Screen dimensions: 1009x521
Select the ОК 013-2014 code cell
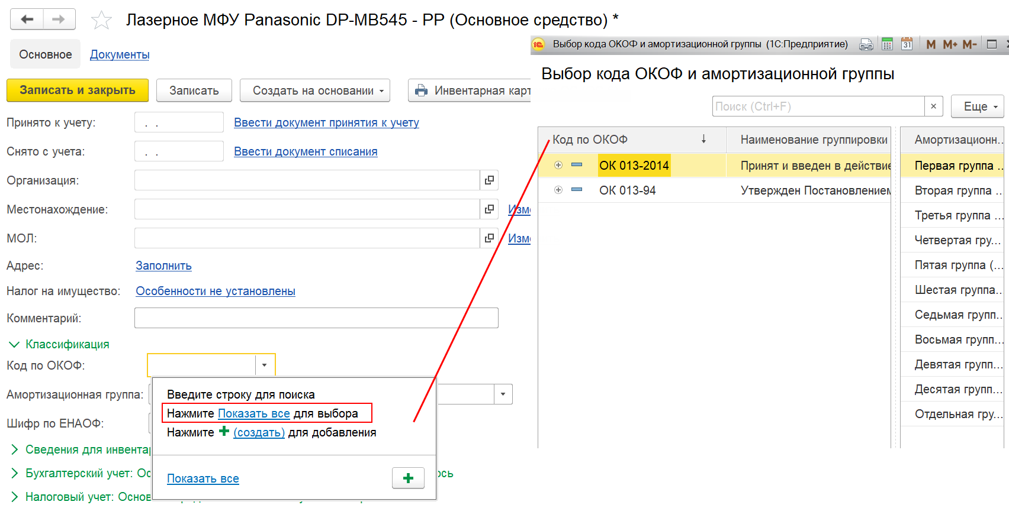click(634, 166)
